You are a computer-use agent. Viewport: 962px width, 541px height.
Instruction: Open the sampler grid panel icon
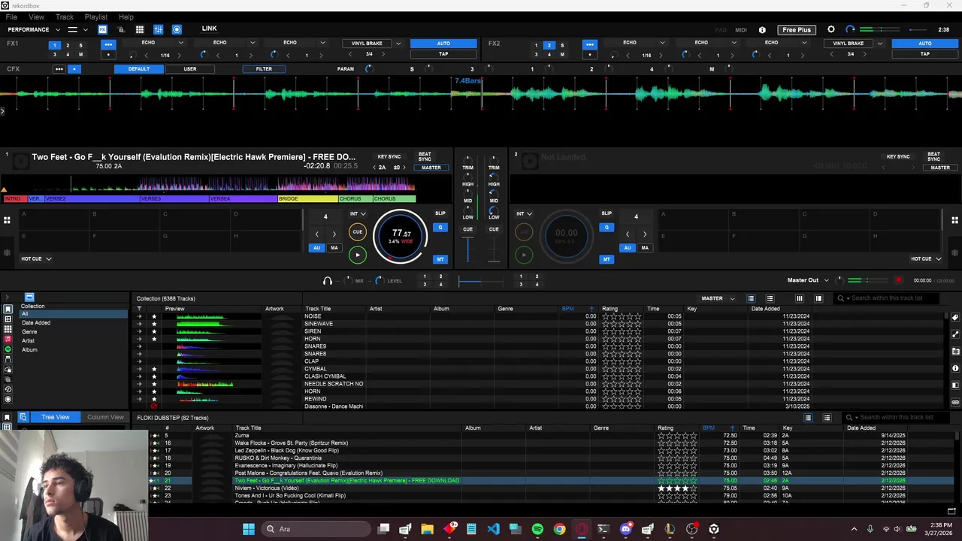[139, 29]
